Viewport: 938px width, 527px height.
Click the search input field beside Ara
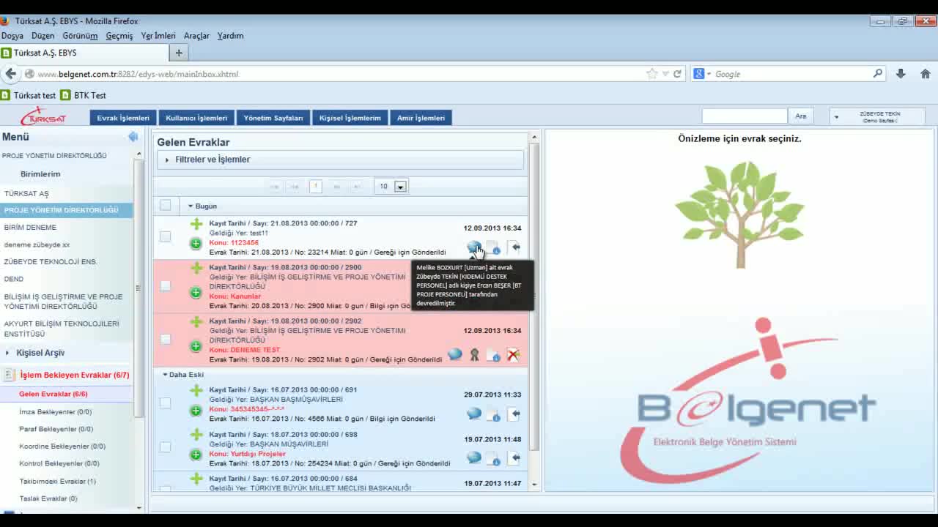744,116
